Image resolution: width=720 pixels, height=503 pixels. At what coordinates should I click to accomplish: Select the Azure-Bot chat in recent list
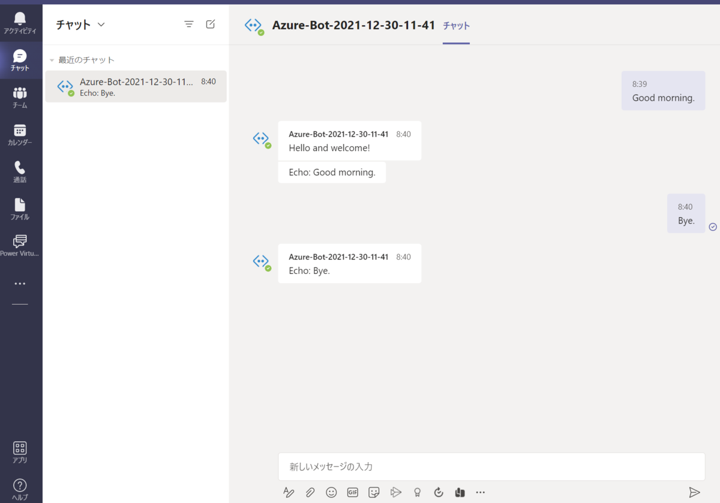click(x=136, y=86)
